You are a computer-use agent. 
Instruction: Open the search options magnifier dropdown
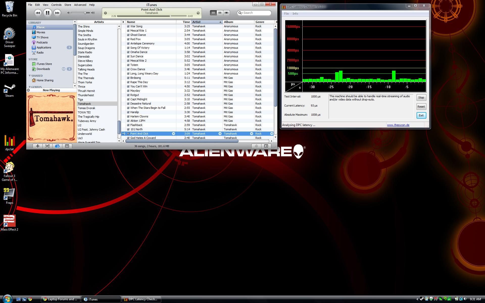(x=240, y=13)
